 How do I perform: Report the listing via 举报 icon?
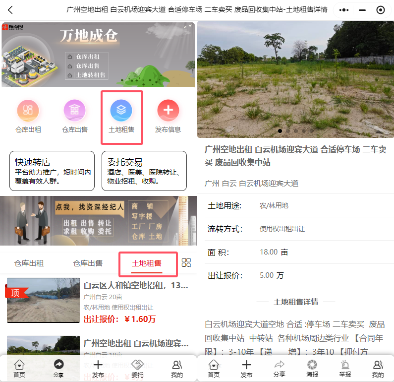click(345, 368)
